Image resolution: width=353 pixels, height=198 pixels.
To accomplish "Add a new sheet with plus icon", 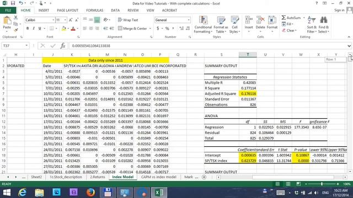I will [x=204, y=177].
